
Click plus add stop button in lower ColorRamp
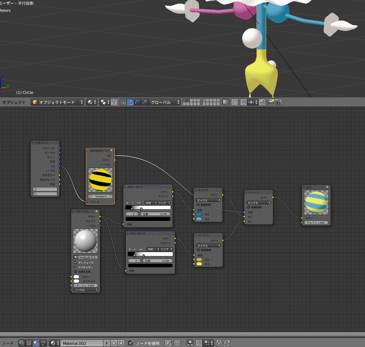[x=130, y=249]
